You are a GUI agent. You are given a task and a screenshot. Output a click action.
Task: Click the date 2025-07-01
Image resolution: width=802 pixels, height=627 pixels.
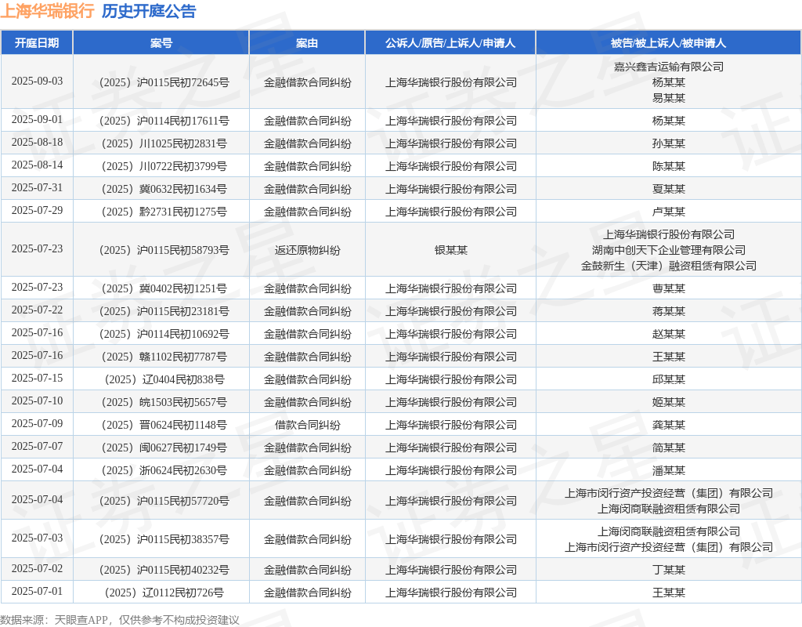pos(37,591)
